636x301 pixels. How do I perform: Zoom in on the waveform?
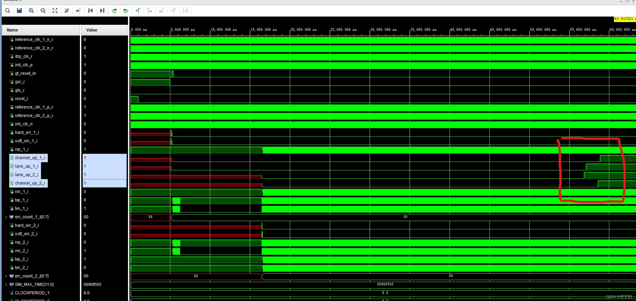pos(31,11)
